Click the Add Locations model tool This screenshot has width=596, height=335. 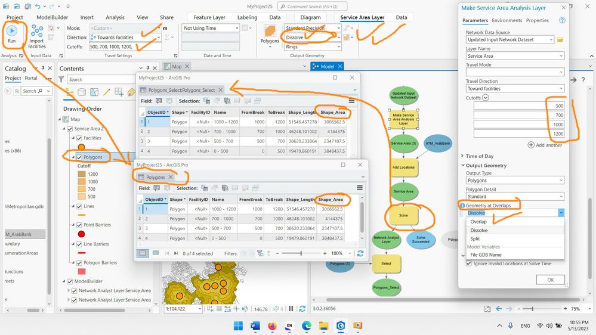[403, 167]
